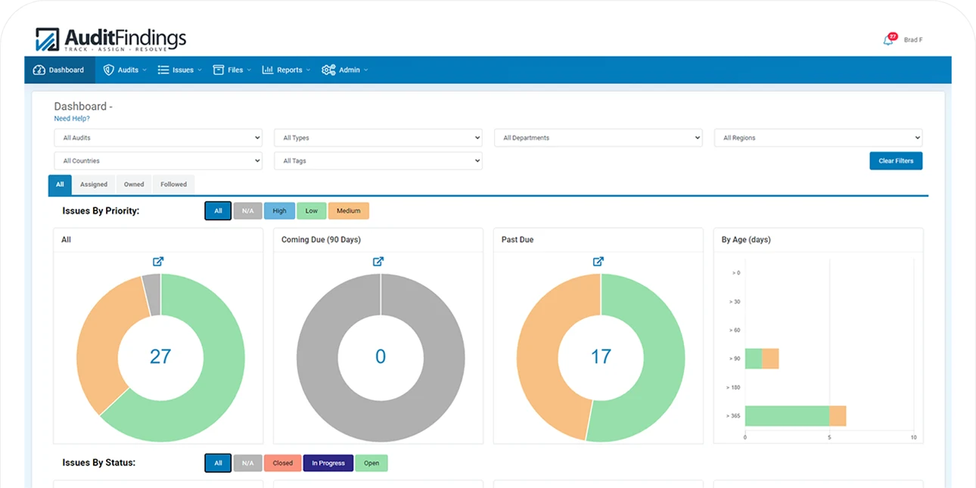976x488 pixels.
Task: Open the Issues menu
Action: [180, 70]
